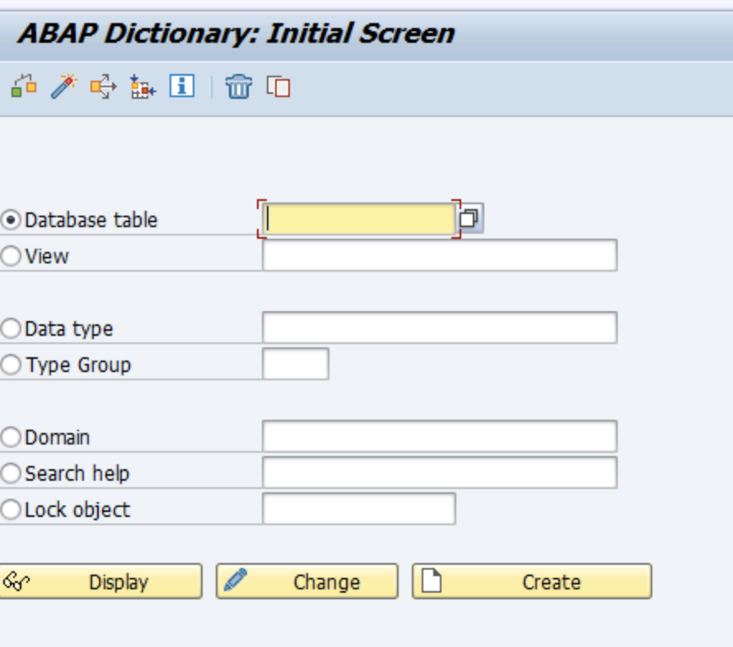The image size is (733, 647).
Task: Open value help beside Database table field
Action: pyautogui.click(x=469, y=218)
